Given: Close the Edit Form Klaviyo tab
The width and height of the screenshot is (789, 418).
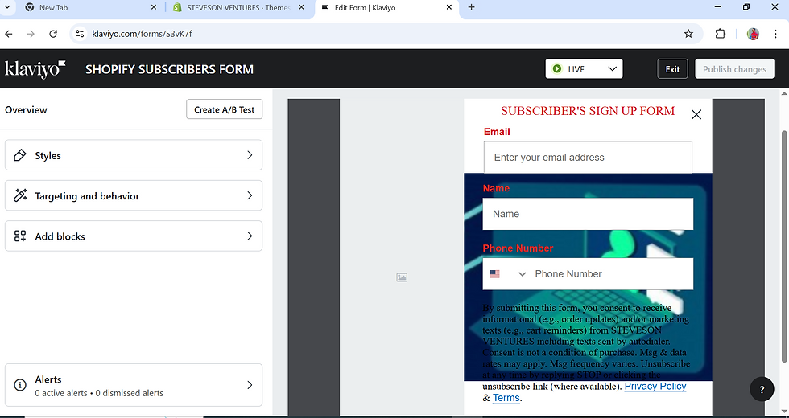Looking at the screenshot, I should [x=449, y=7].
